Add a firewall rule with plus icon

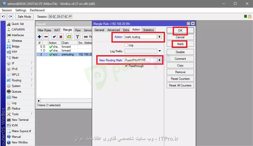[39, 37]
